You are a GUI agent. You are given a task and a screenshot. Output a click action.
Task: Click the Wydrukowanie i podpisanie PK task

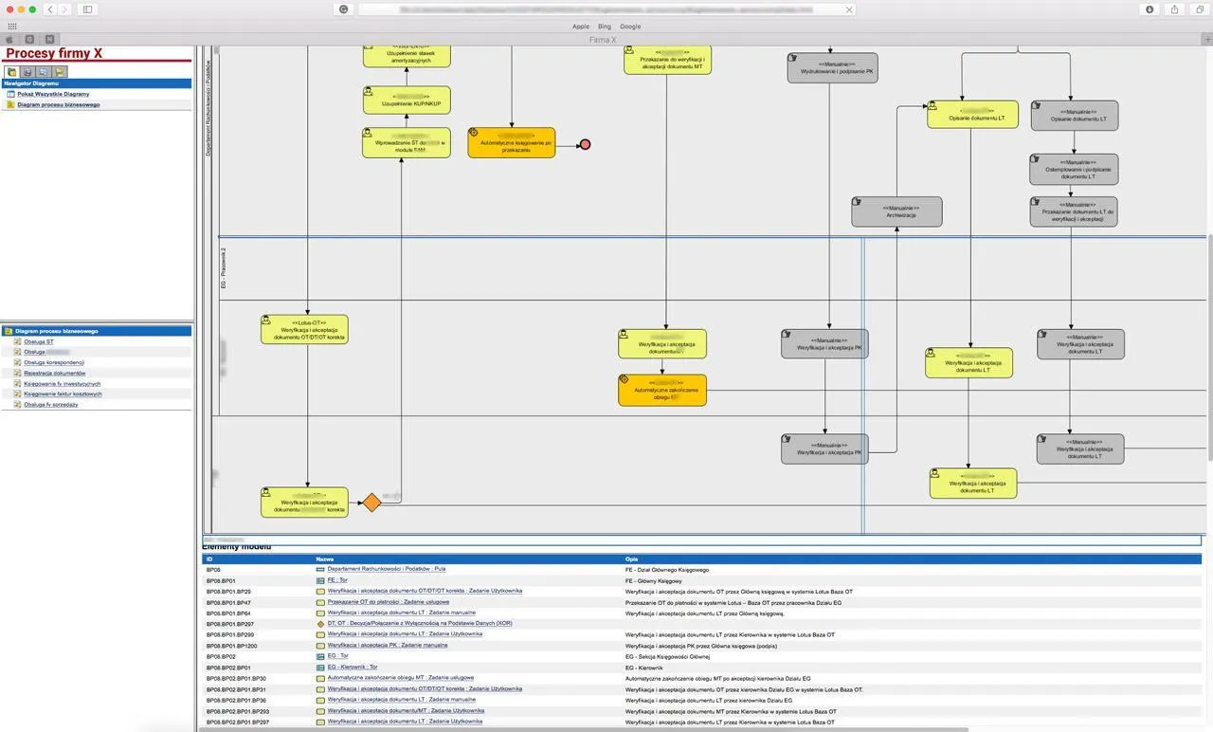click(x=832, y=67)
